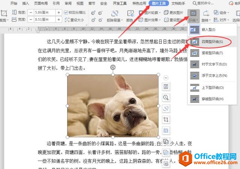Decrease width with the minus button
The image size is (240, 169).
coord(31,19)
